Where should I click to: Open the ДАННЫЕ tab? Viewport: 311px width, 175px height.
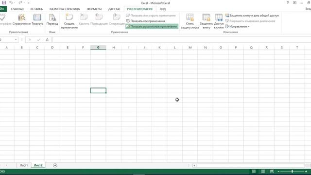click(x=114, y=9)
